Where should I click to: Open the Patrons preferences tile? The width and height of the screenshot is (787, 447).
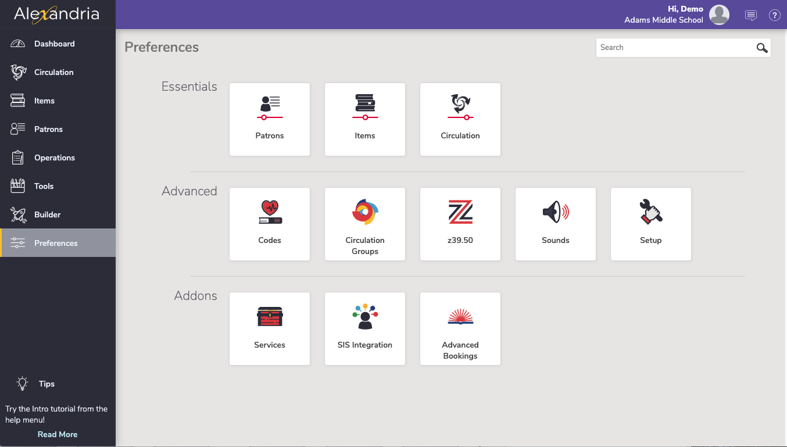click(270, 119)
